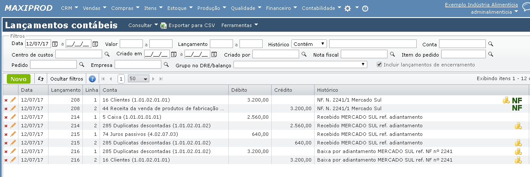This screenshot has width=530, height=177.
Task: Edit the Receita da venda entry row
Action: point(13,108)
